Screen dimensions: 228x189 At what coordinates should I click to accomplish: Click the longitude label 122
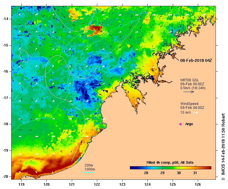click(97, 184)
